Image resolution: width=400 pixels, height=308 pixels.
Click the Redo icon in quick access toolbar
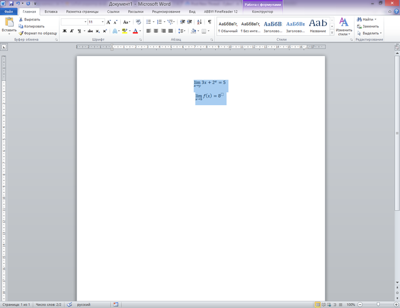[x=28, y=4]
